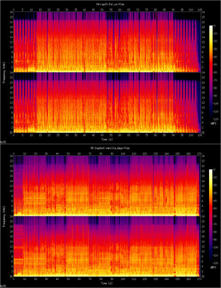The width and height of the screenshot is (221, 288).
Task: Select the upper channel spectrogram of track 05
Action: [107, 186]
